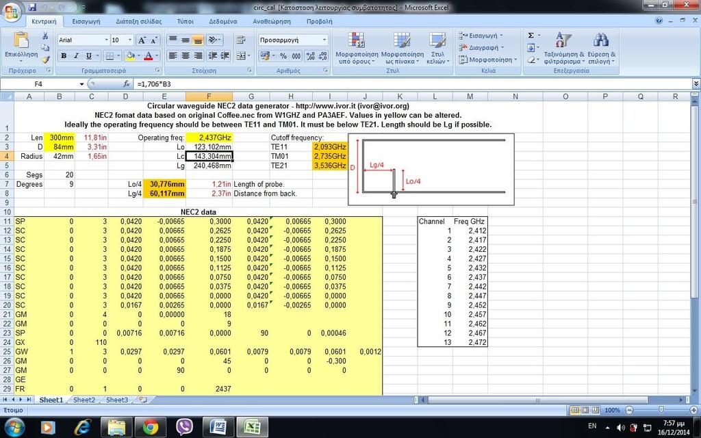The width and height of the screenshot is (701, 438).
Task: Click the AutoSum sigma icon
Action: pyautogui.click(x=531, y=36)
